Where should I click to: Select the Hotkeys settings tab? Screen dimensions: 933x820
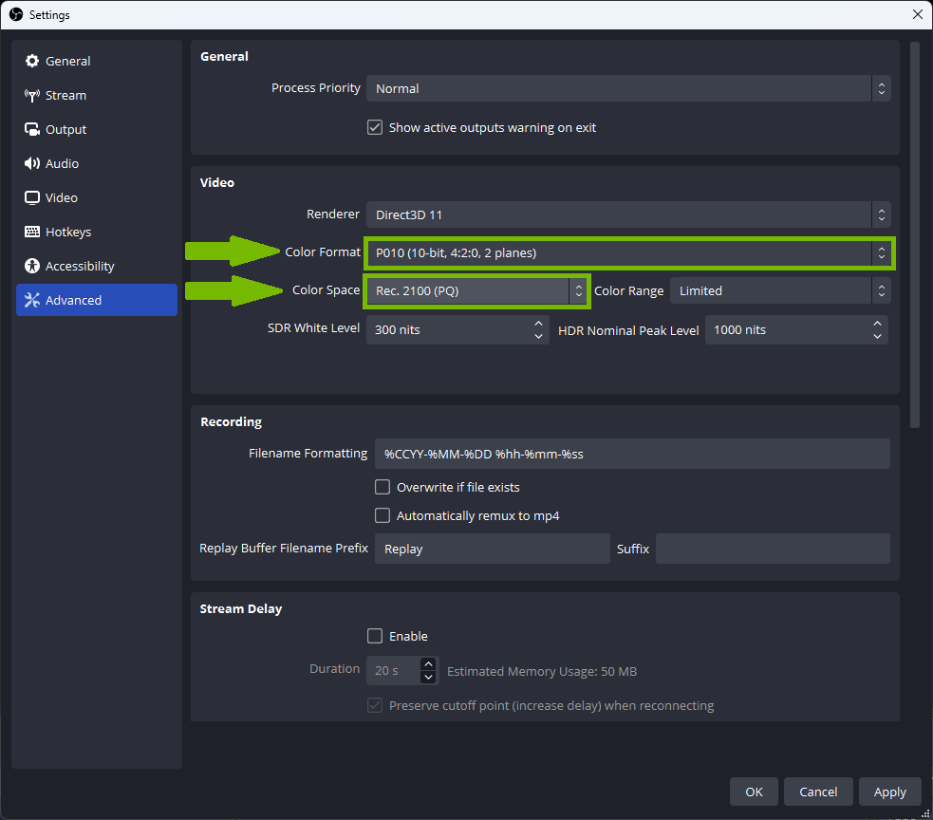pos(97,232)
